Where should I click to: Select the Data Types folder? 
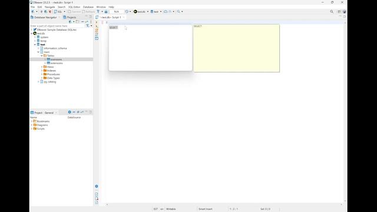tap(53, 78)
